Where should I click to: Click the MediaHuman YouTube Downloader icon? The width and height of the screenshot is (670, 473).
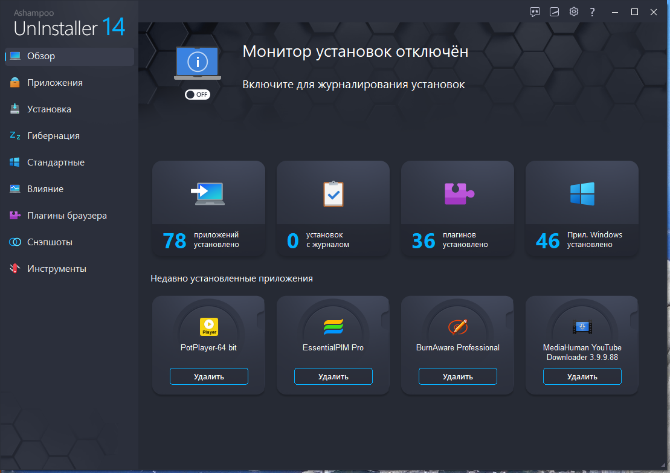click(582, 327)
